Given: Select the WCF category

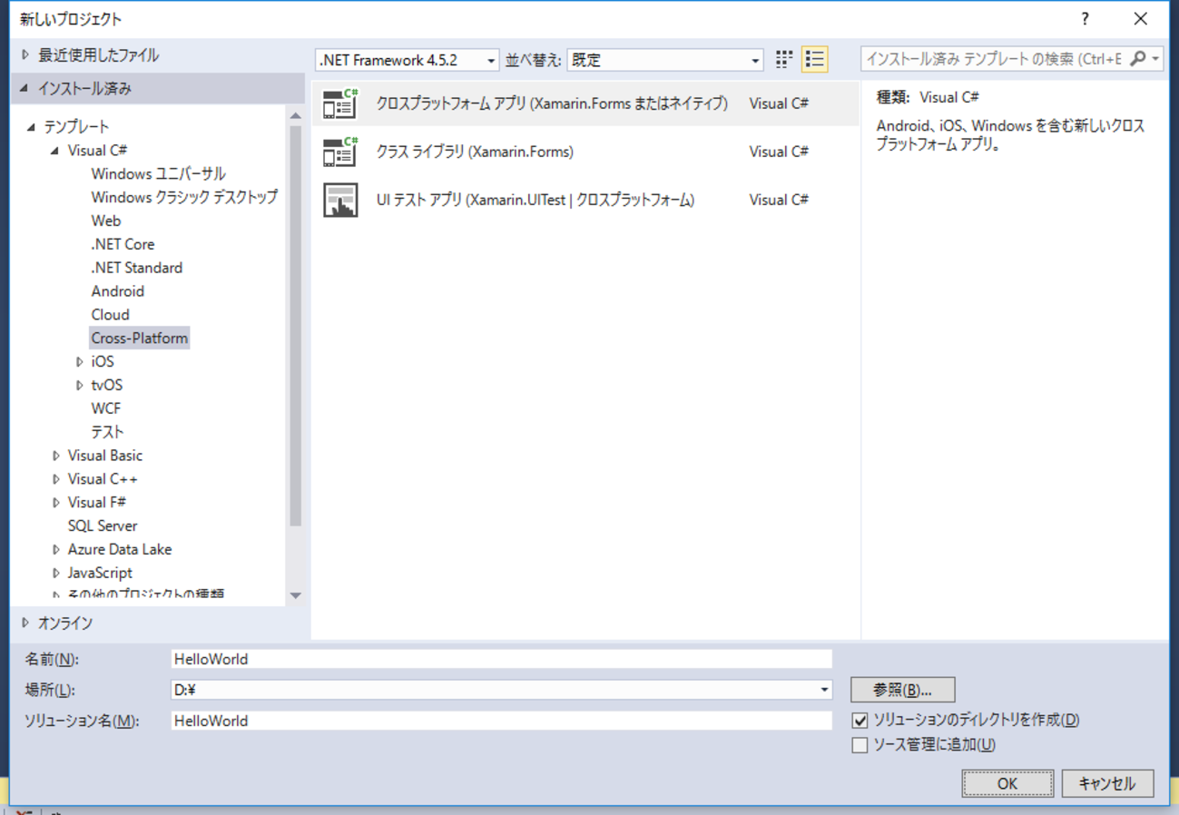Looking at the screenshot, I should tap(106, 408).
